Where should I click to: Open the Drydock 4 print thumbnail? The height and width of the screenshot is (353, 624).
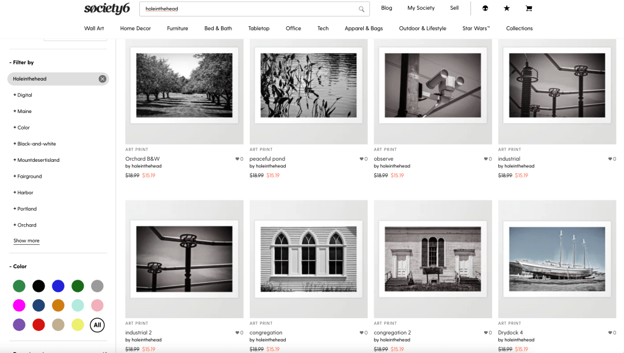click(557, 258)
